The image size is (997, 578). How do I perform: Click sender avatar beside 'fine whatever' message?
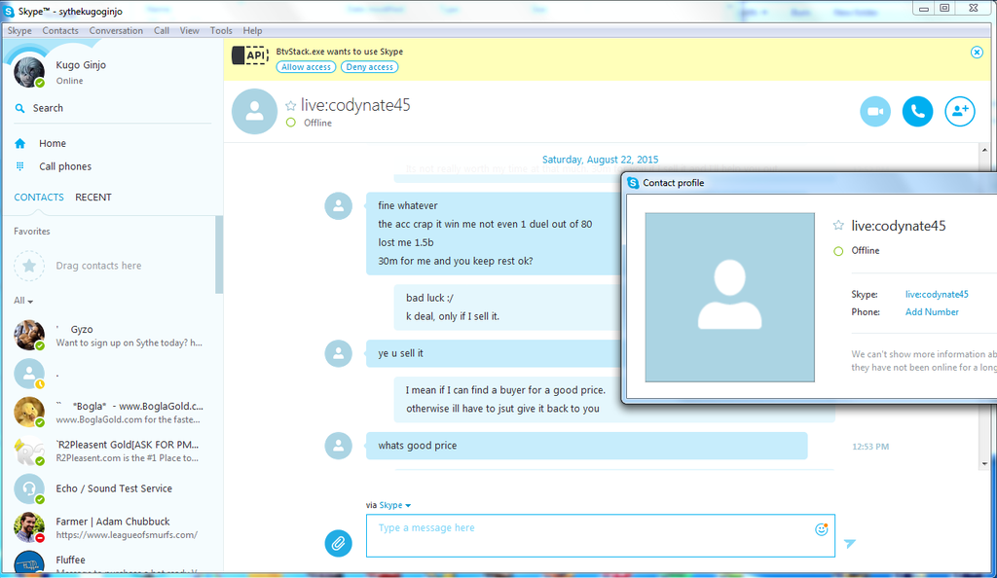pyautogui.click(x=338, y=205)
